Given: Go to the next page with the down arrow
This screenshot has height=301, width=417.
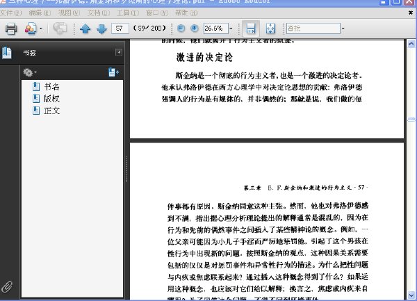Looking at the screenshot, I should click(101, 29).
